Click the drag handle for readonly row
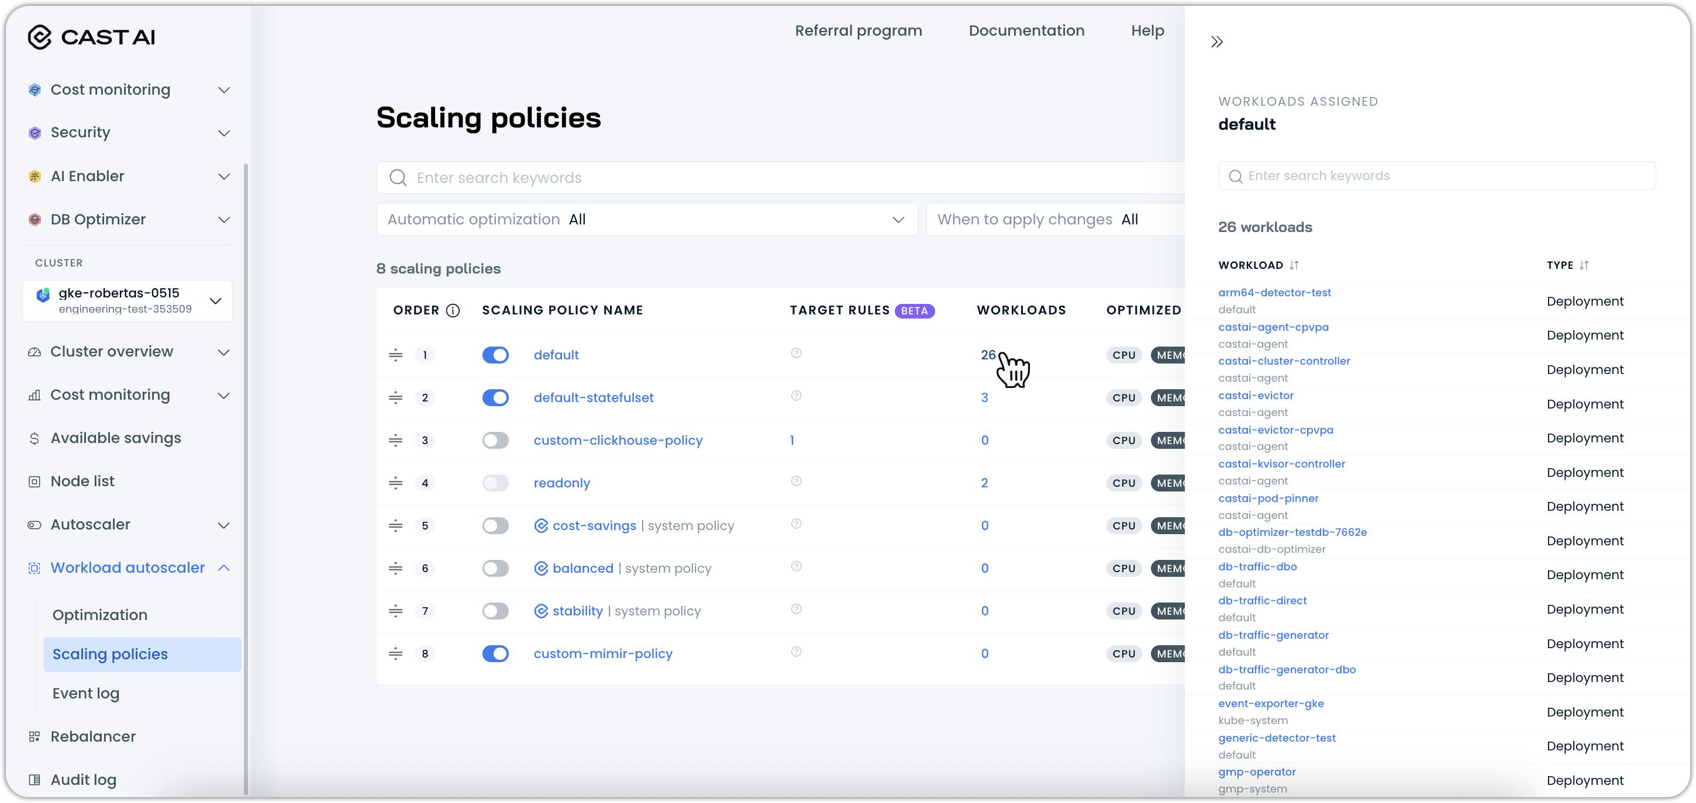The height and width of the screenshot is (803, 1696). tap(395, 483)
